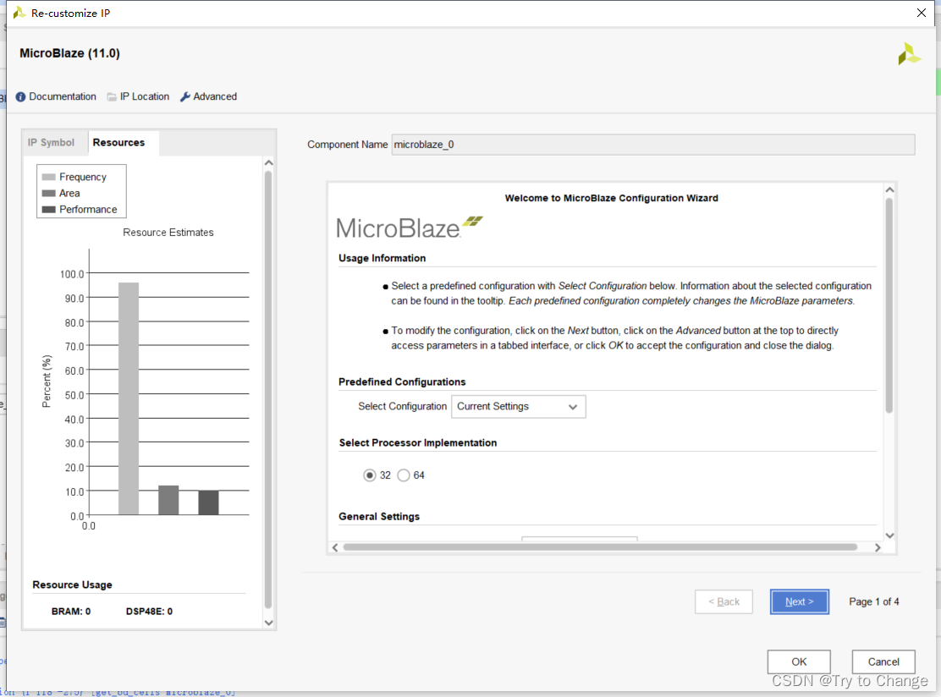This screenshot has height=697, width=941.
Task: Open Advanced parameter settings via wrench icon
Action: coord(186,96)
